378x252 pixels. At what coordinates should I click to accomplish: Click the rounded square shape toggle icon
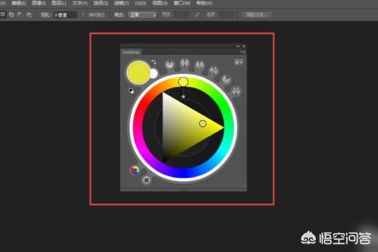(146, 180)
